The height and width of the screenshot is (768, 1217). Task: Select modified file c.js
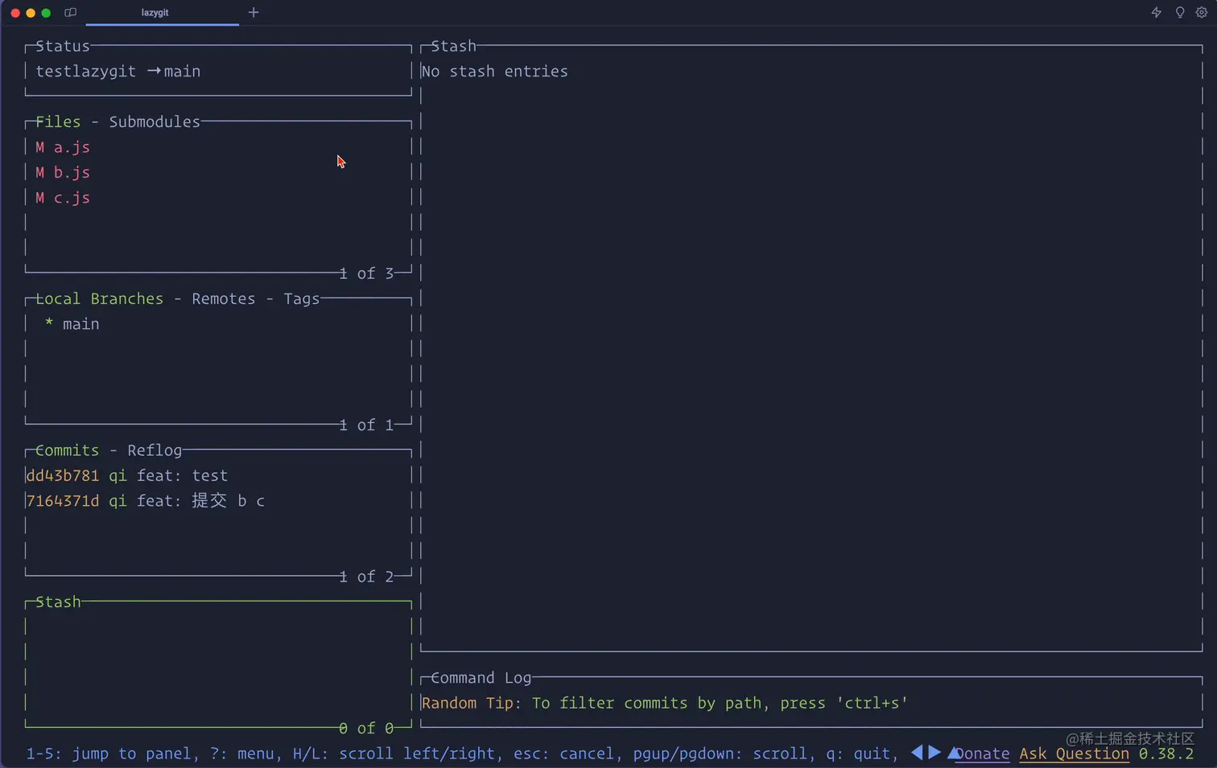219,198
